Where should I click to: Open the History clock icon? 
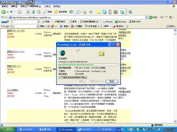tap(71, 12)
